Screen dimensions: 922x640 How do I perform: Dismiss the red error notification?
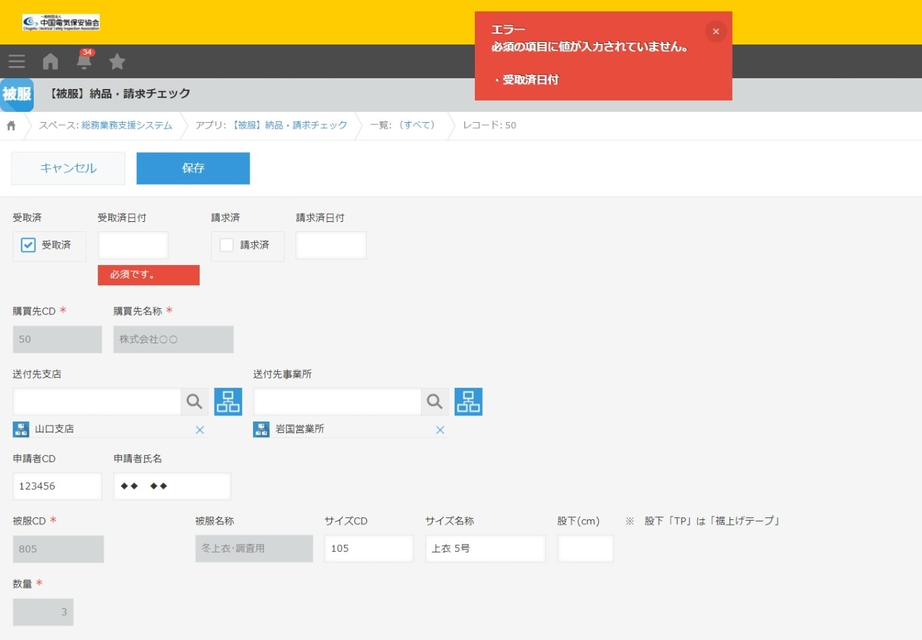click(716, 32)
